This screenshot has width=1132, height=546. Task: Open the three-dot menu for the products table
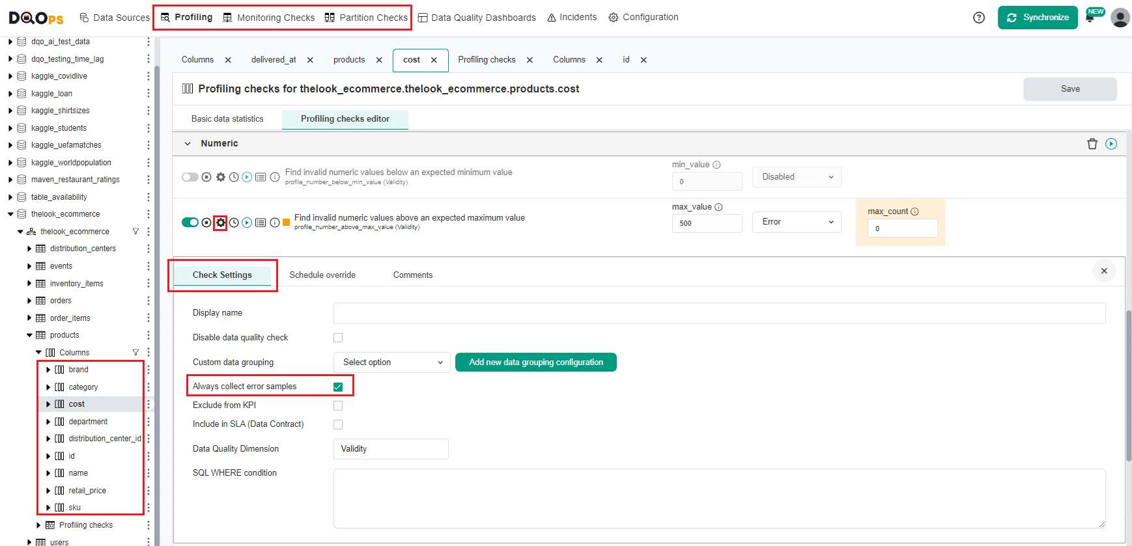149,335
